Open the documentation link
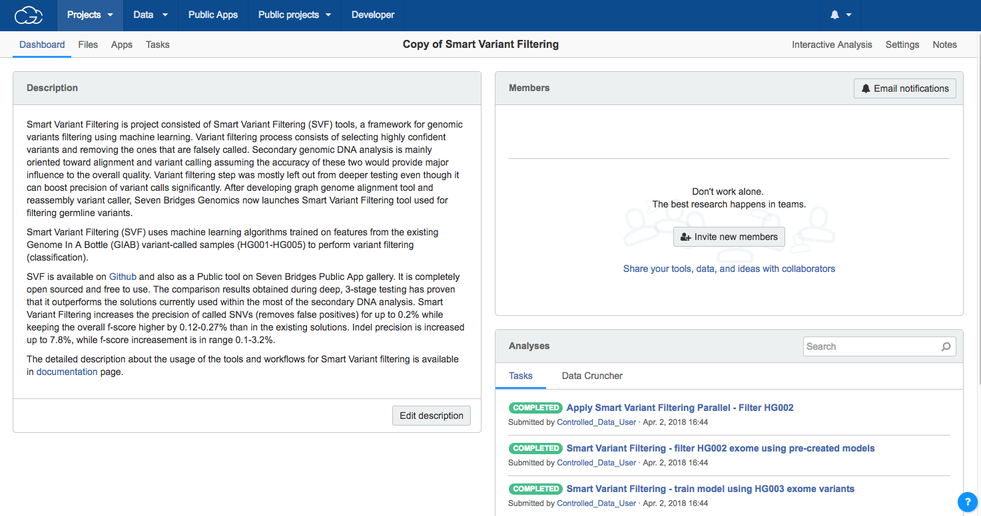This screenshot has height=516, width=981. click(x=67, y=372)
